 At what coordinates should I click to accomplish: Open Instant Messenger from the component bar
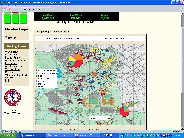11,131
